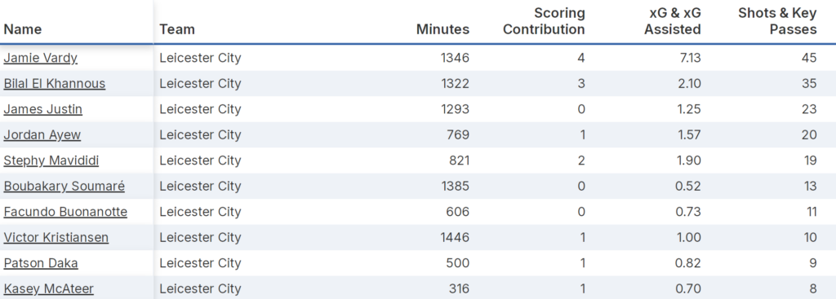Click Facundo Buonanotte name link

(x=65, y=212)
